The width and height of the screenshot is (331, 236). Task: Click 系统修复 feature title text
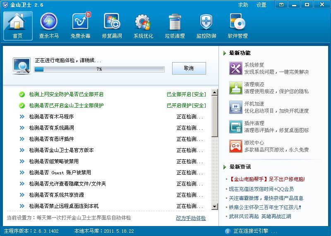click(x=254, y=65)
